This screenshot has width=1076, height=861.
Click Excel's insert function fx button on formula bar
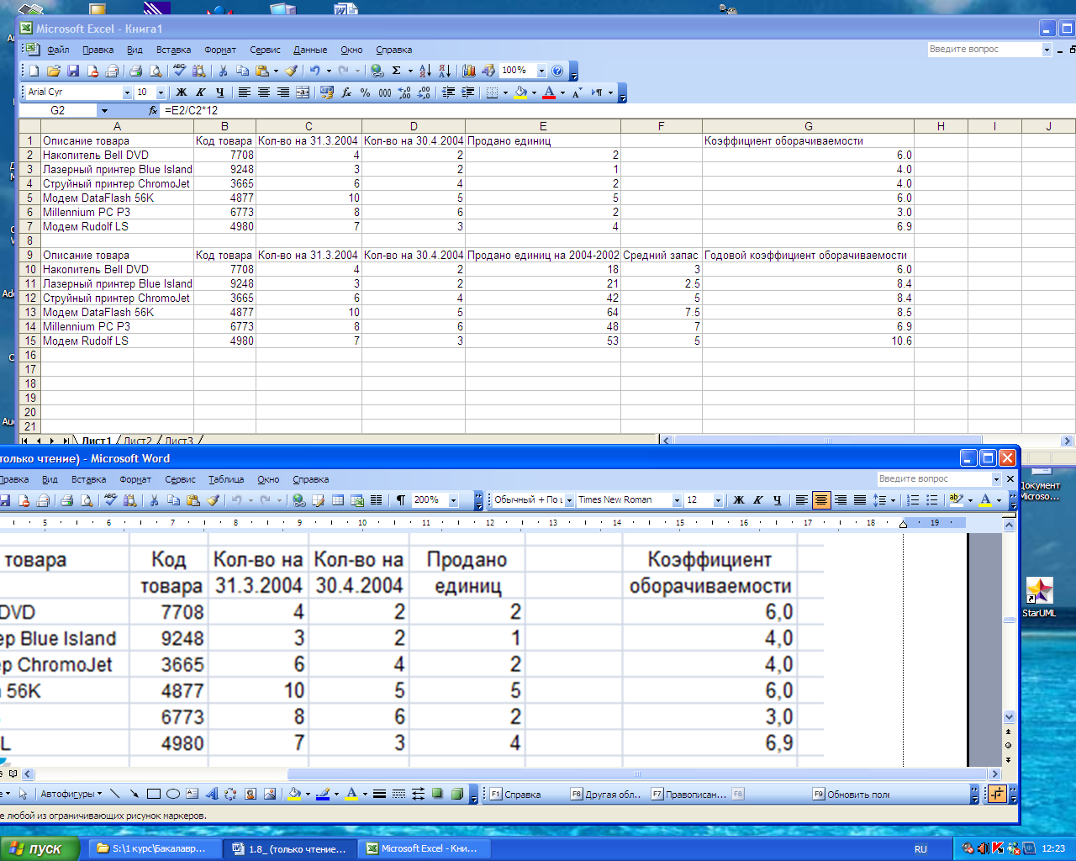(x=153, y=110)
